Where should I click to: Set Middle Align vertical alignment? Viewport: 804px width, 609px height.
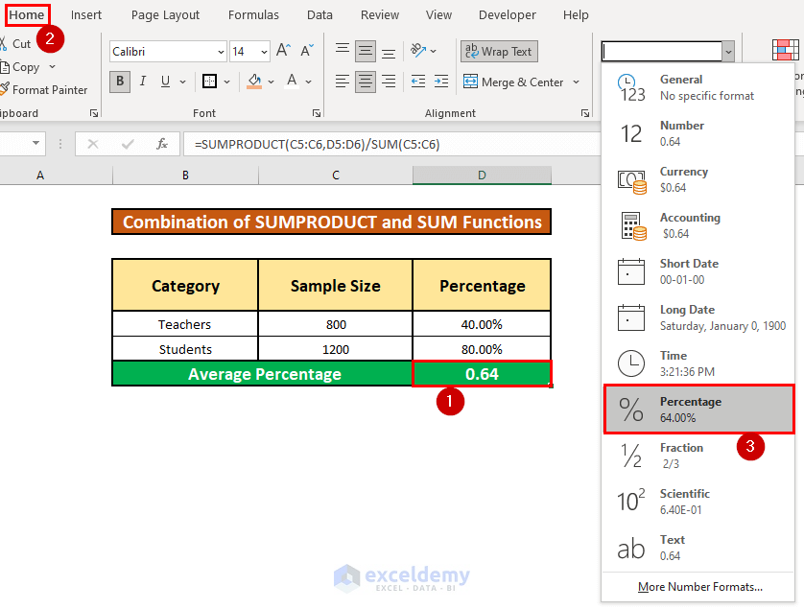coord(366,51)
